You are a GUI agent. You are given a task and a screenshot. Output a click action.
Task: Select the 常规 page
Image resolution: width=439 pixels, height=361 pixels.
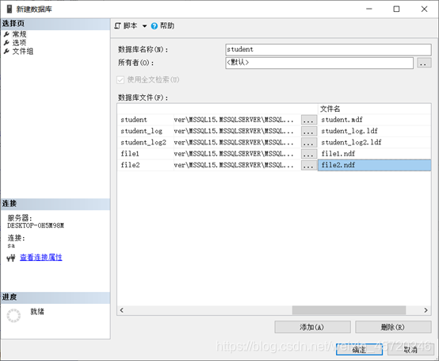click(x=19, y=34)
